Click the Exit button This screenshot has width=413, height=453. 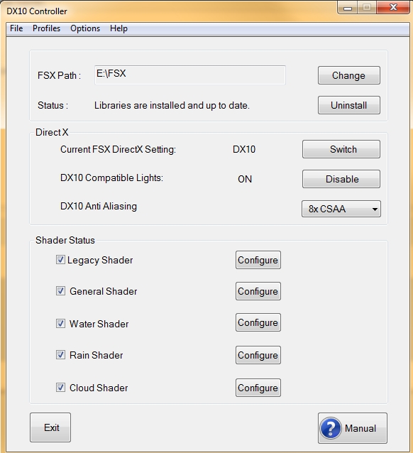coord(50,427)
